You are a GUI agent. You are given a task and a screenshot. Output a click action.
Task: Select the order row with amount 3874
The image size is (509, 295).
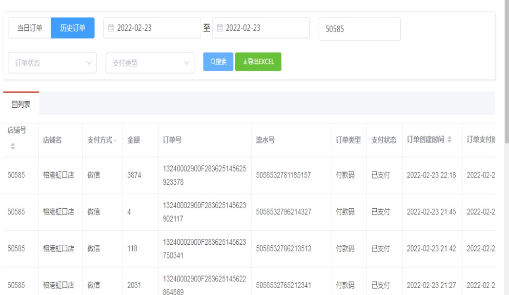pos(134,175)
